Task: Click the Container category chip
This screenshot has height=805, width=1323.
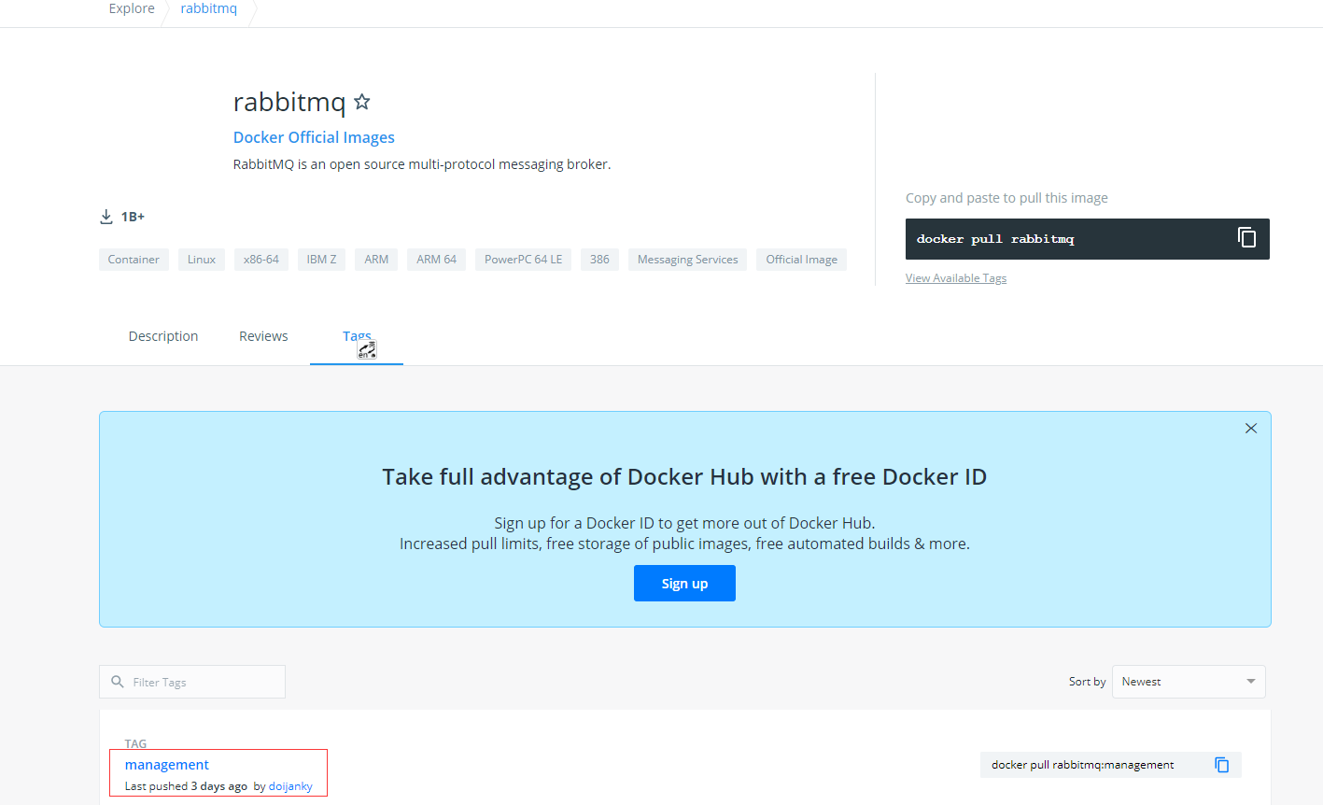Action: pyautogui.click(x=134, y=260)
